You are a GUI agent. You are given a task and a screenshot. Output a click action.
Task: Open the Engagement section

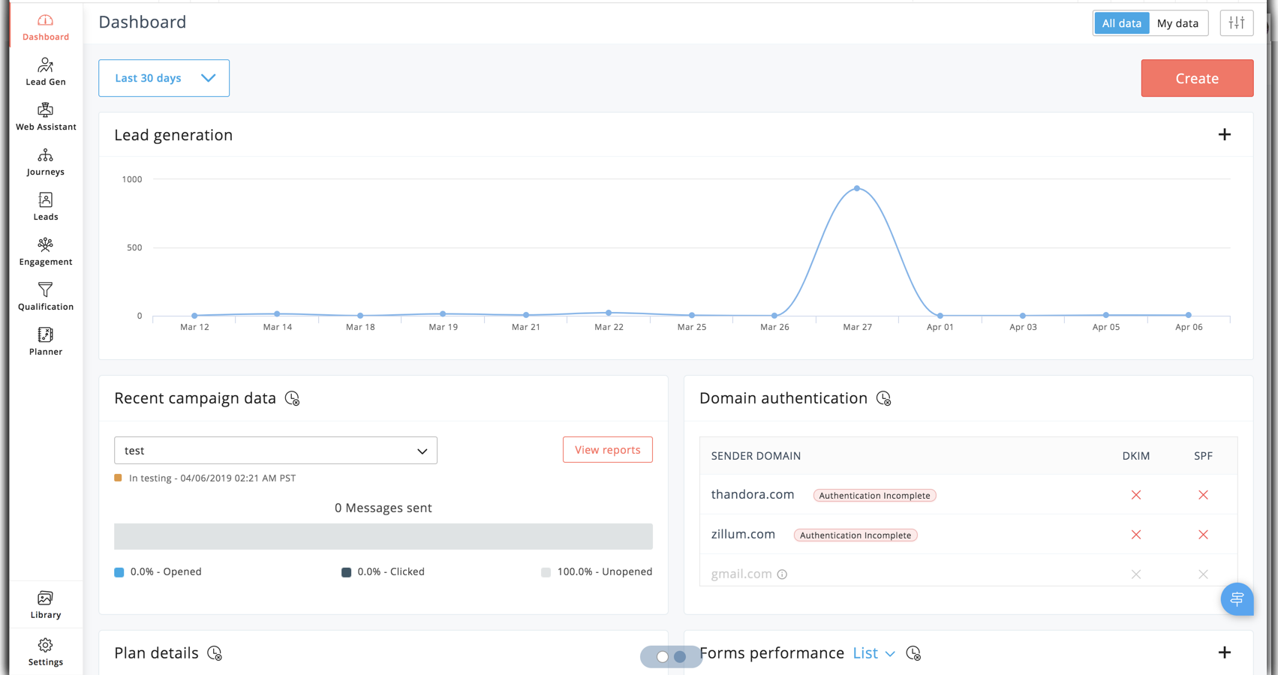pos(46,252)
